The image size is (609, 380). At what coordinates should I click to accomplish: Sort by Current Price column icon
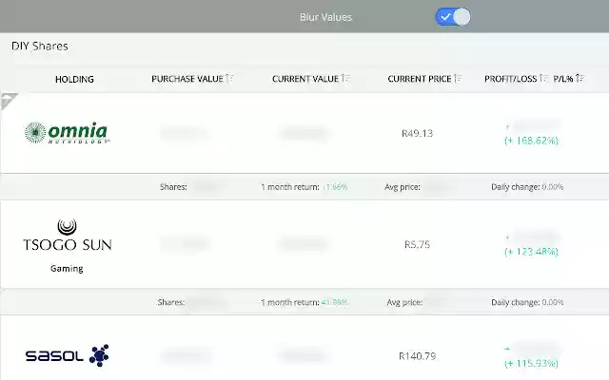458,79
